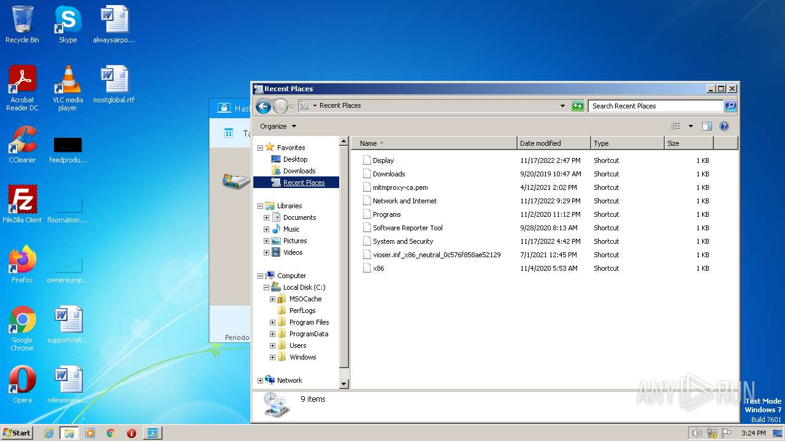
Task: Launch VLC media player shortcut
Action: 67,88
